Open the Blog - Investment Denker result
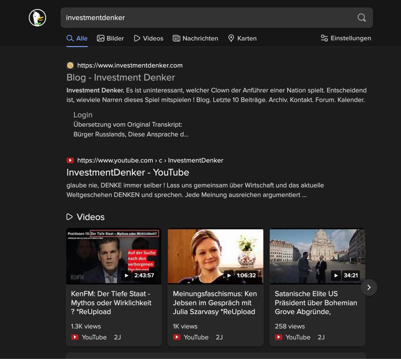Screen dimensions: 401x359 click(121, 77)
